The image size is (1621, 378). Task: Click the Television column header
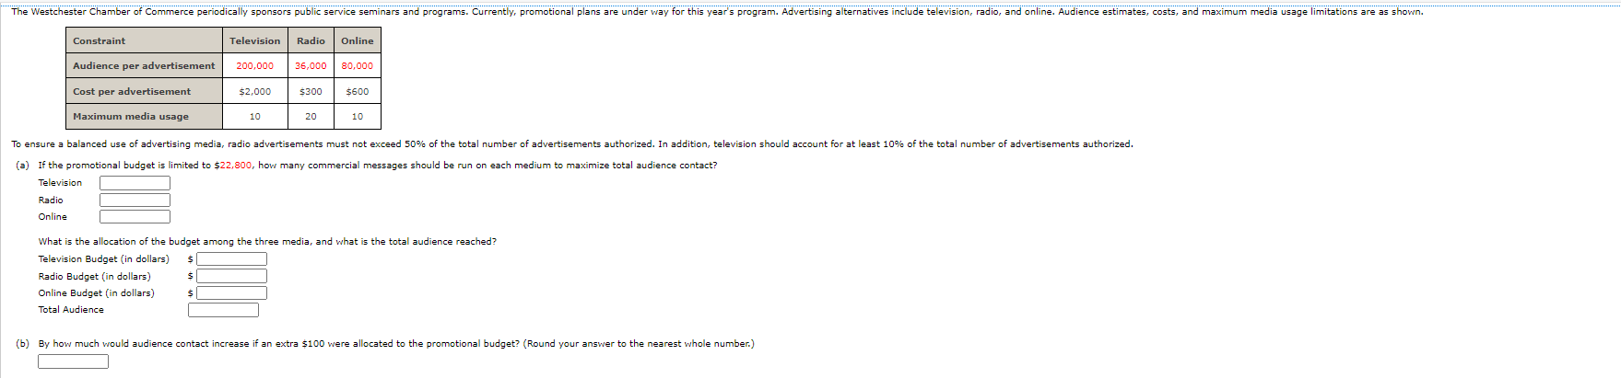click(255, 40)
